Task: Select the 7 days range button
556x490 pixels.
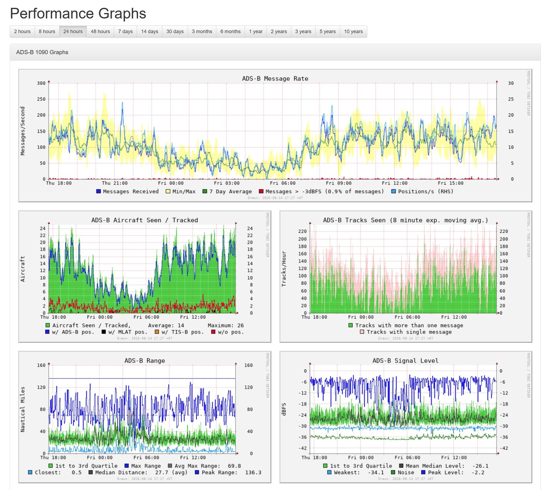Action: [125, 32]
